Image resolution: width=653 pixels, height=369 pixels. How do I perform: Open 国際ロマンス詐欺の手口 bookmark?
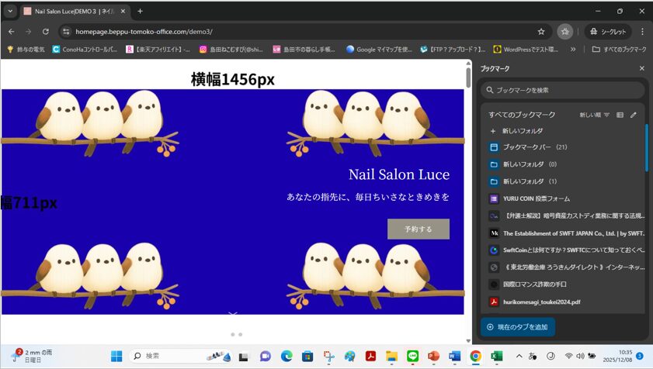pos(564,285)
